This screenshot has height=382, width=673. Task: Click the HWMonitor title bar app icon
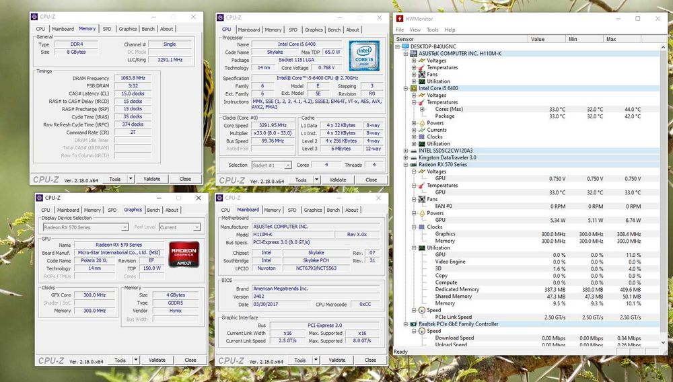(x=400, y=18)
